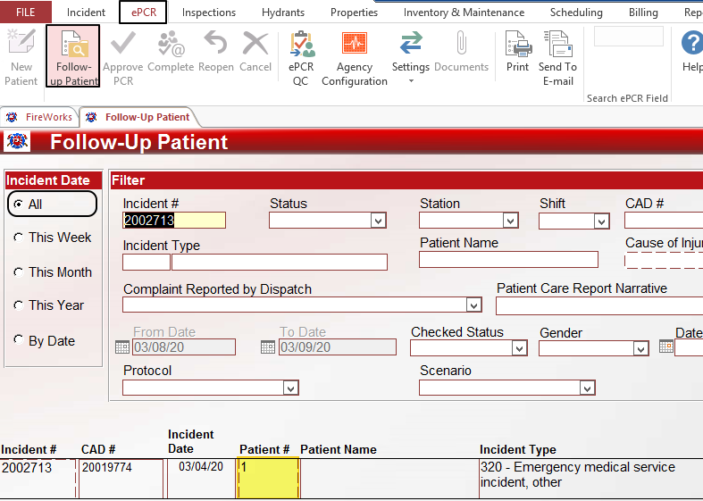Click the From Date calendar icon
703x501 pixels.
coord(122,347)
